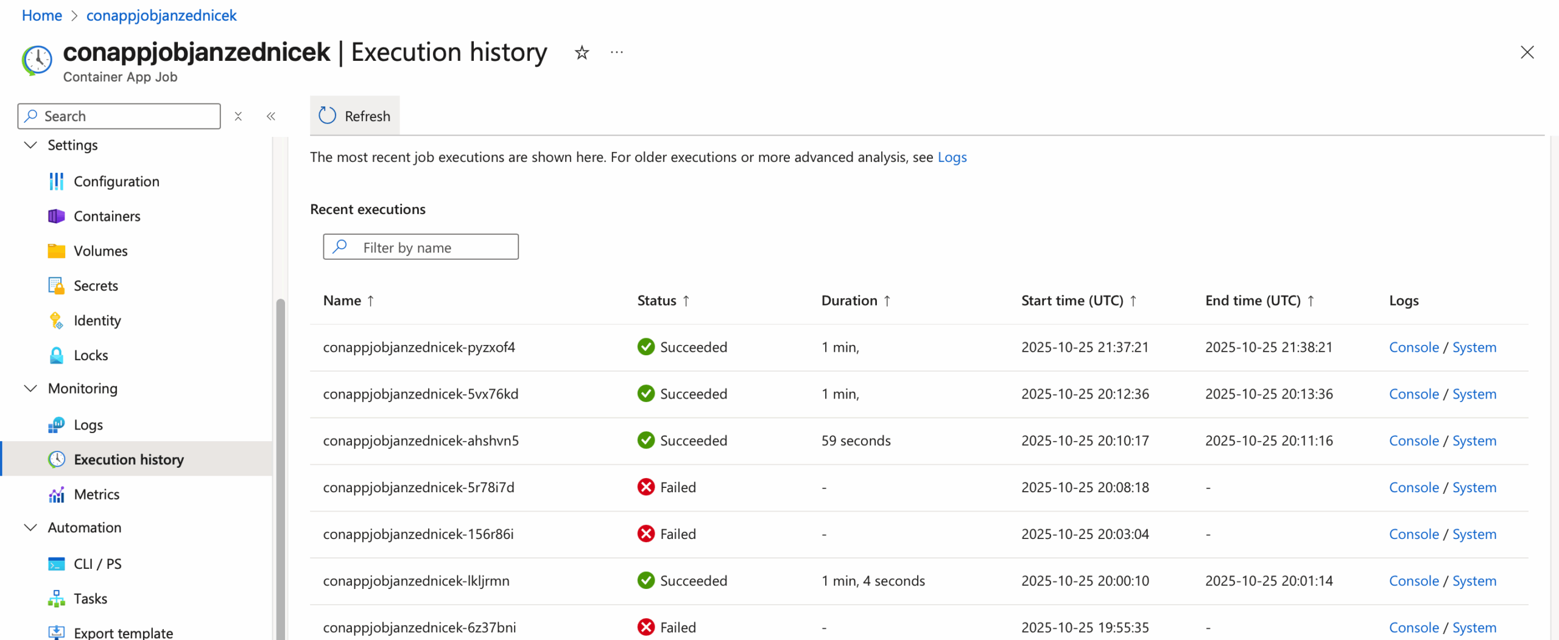Viewport: 1559px width, 640px height.
Task: Click the favorite star icon beside title
Action: pyautogui.click(x=582, y=53)
